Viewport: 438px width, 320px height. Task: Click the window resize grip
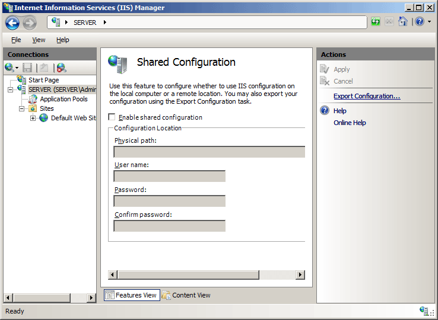tap(432, 313)
